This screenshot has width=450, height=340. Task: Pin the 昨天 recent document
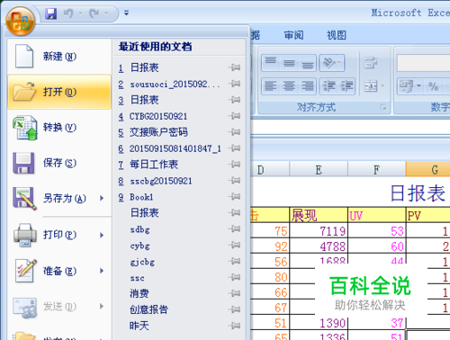pos(235,326)
